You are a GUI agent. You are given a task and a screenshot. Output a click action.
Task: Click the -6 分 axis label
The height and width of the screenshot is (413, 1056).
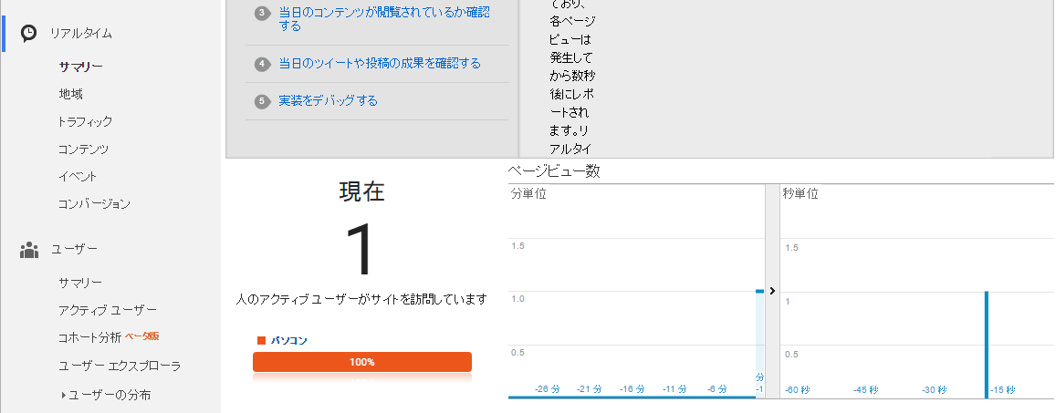(x=717, y=389)
